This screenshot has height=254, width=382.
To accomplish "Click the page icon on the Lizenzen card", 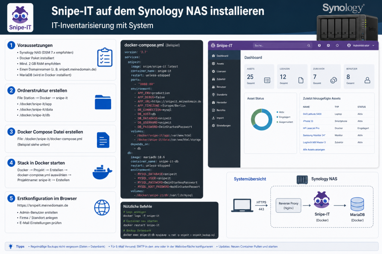I will click(x=301, y=80).
